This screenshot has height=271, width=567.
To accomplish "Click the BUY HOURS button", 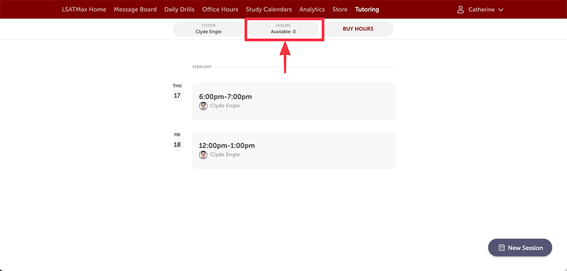I will [358, 29].
